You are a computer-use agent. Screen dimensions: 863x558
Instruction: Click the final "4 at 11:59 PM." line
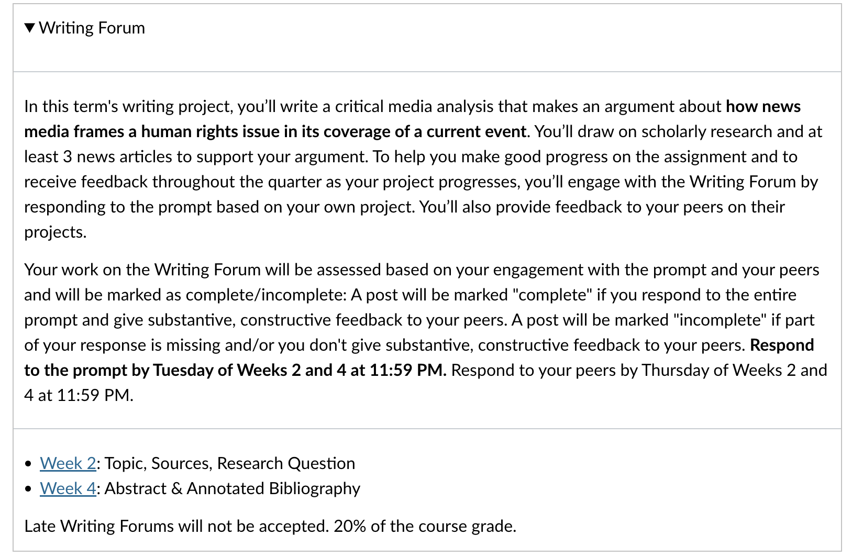[79, 395]
